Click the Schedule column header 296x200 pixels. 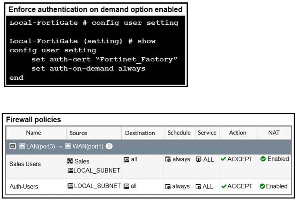pyautogui.click(x=179, y=133)
